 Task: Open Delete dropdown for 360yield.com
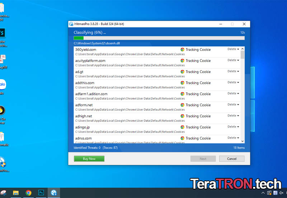233,49
